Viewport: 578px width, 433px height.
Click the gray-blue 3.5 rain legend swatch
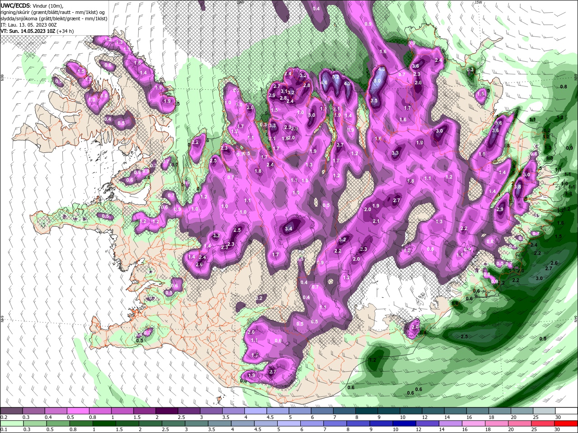click(220, 424)
